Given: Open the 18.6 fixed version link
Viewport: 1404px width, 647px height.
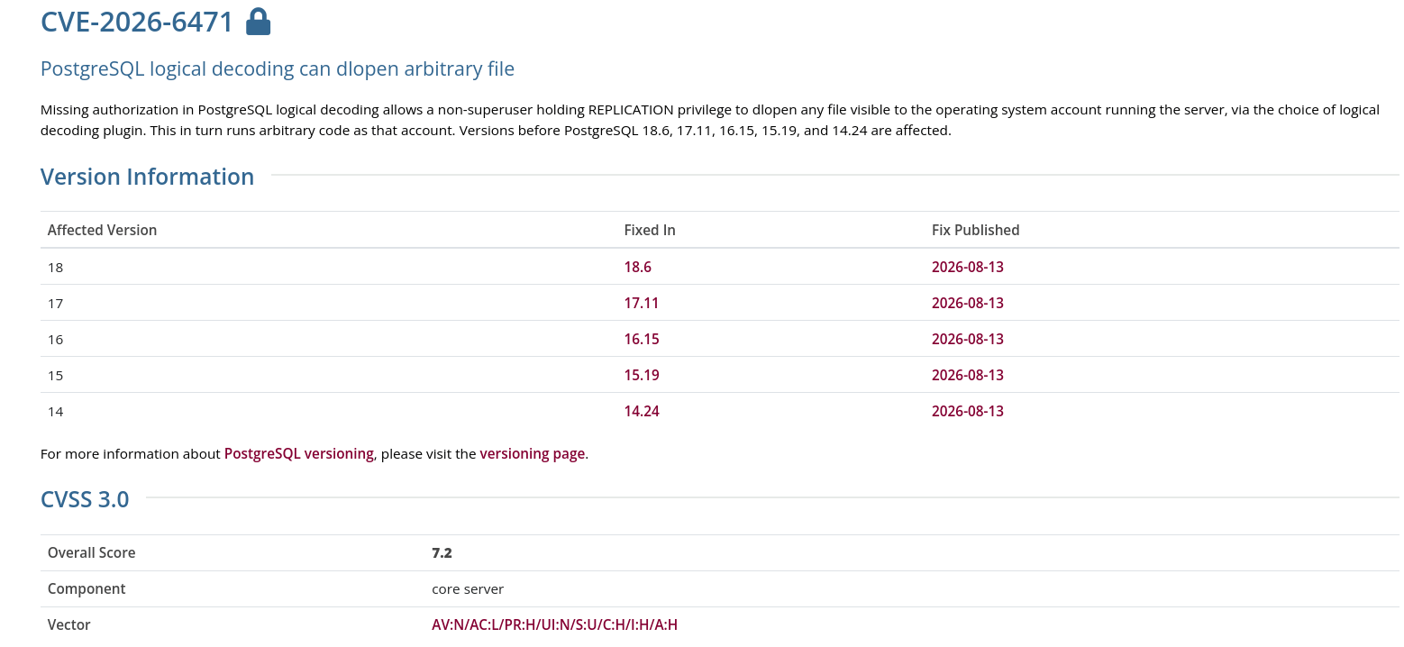Looking at the screenshot, I should [637, 267].
